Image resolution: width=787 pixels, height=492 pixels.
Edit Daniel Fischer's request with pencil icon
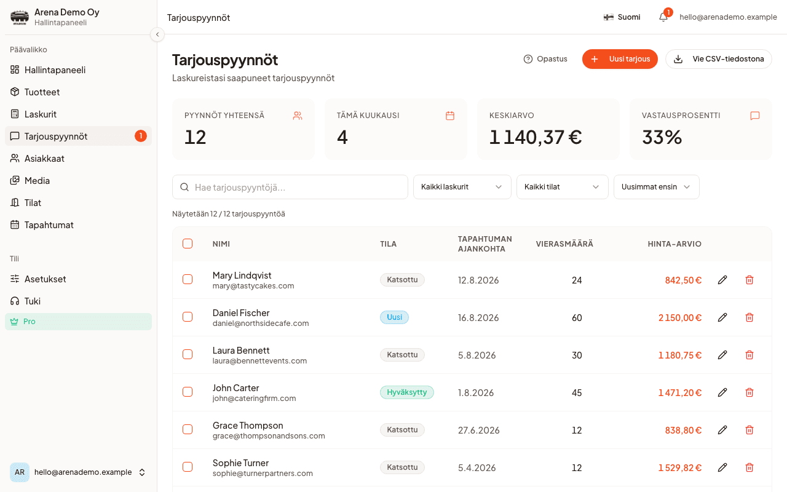722,317
